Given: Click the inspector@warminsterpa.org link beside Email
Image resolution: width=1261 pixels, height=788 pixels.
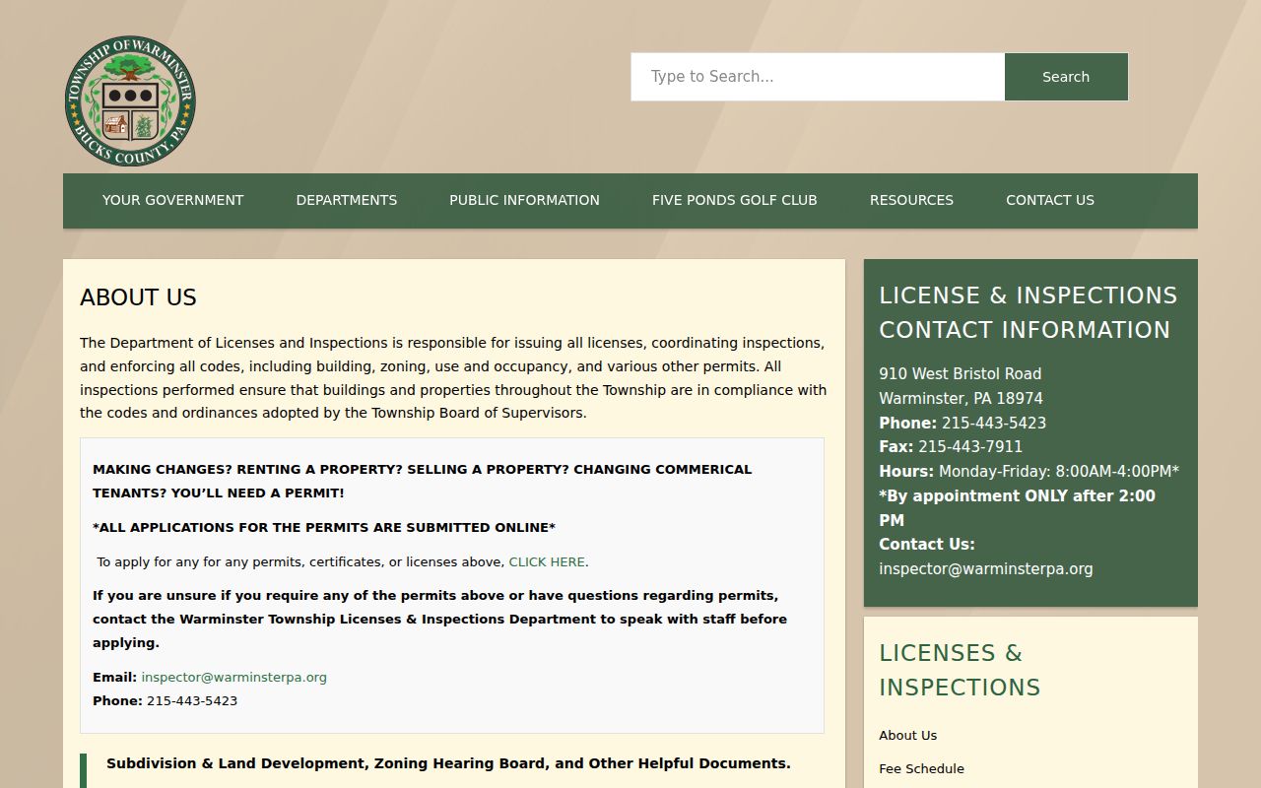Looking at the screenshot, I should [234, 678].
